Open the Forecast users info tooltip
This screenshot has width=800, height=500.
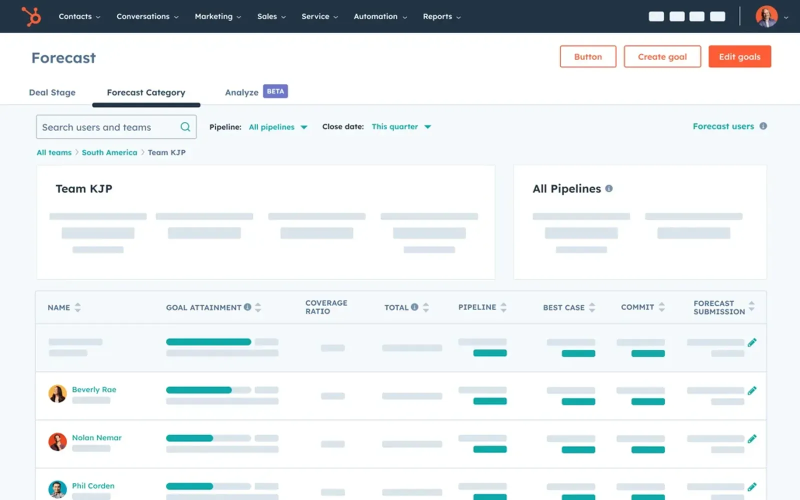point(763,126)
